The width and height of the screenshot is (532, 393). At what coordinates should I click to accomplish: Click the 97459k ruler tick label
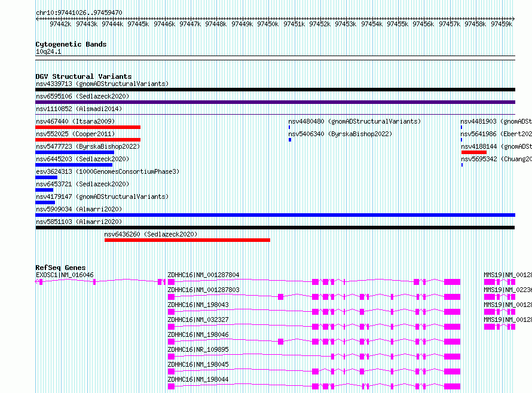pos(502,24)
